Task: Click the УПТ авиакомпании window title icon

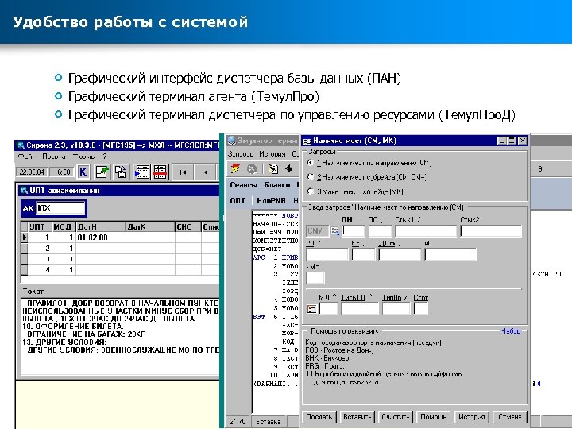Action: [x=25, y=191]
